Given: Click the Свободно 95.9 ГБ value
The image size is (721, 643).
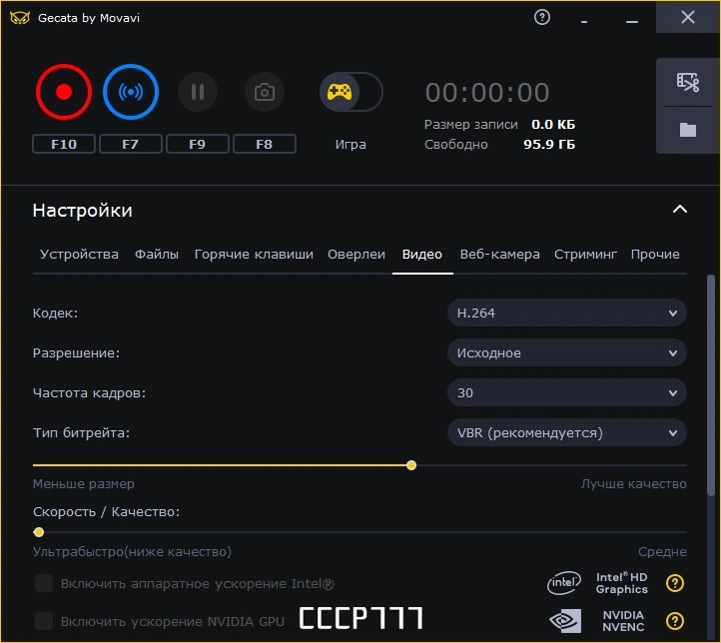Looking at the screenshot, I should [x=549, y=145].
